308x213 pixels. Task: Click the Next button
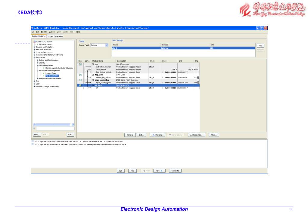pyautogui.click(x=159, y=171)
